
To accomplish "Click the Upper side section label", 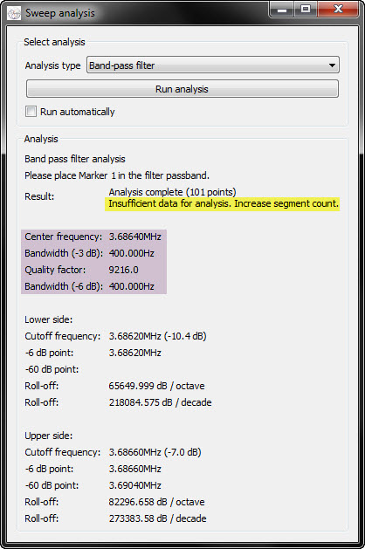I will tap(49, 436).
